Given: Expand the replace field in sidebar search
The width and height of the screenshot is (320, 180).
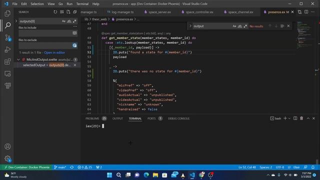Looking at the screenshot, I should 16,21.
